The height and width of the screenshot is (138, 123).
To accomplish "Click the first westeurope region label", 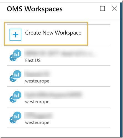I will pos(37,81).
